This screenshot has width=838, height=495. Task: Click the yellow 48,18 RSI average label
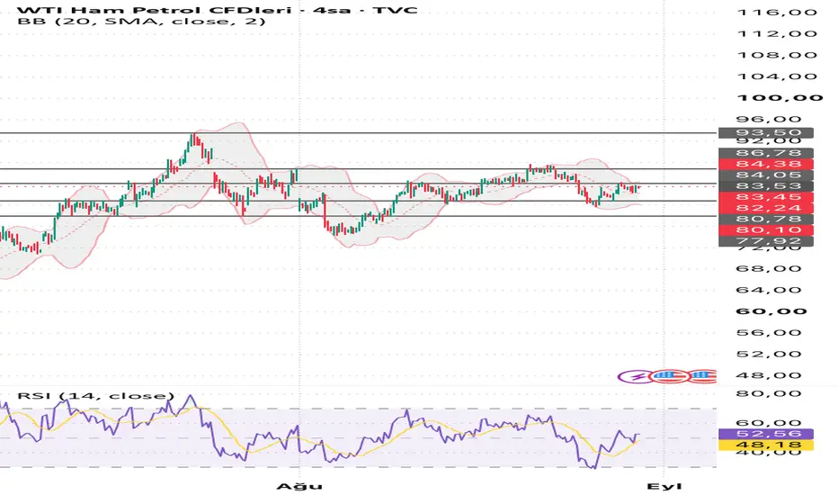point(766,445)
